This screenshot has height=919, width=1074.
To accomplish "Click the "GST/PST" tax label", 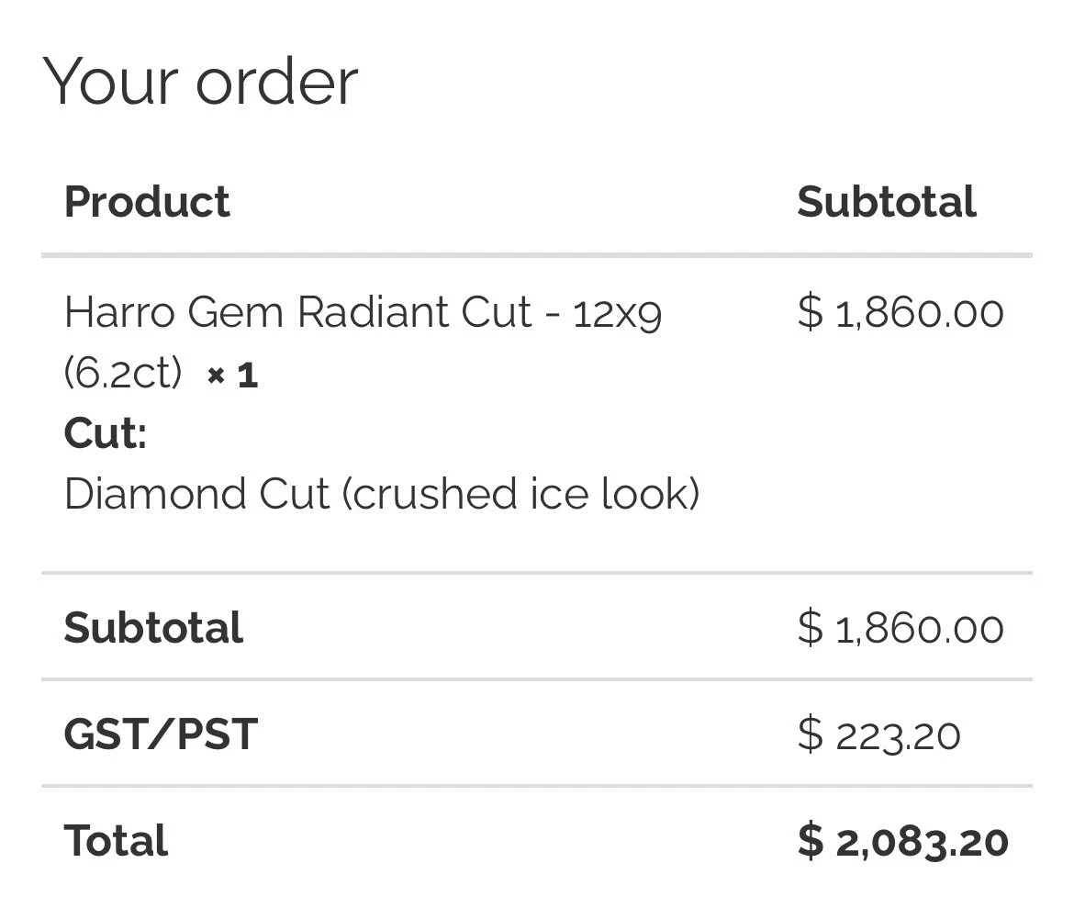I will point(161,734).
